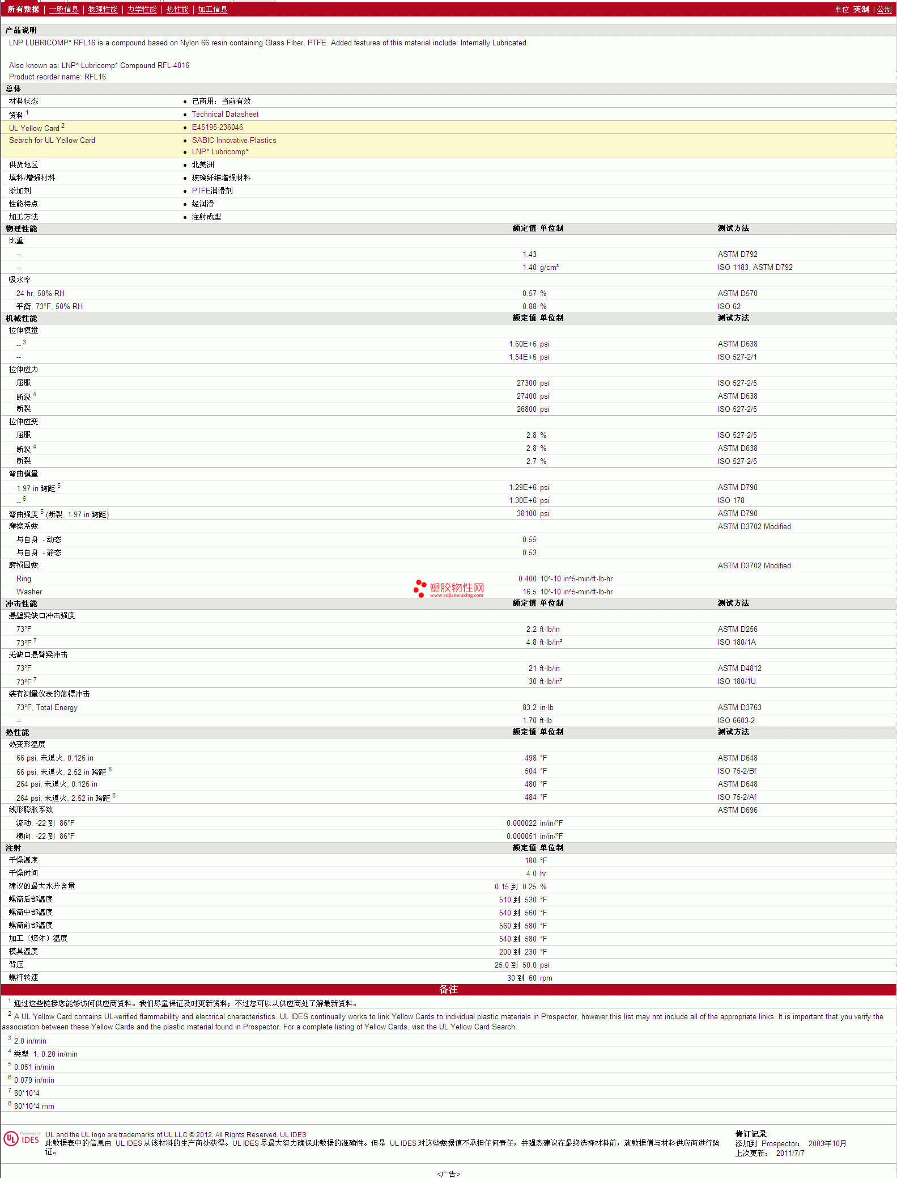The height and width of the screenshot is (1178, 897).
Task: Click the Search for UL Yellow Card label
Action: coord(52,141)
